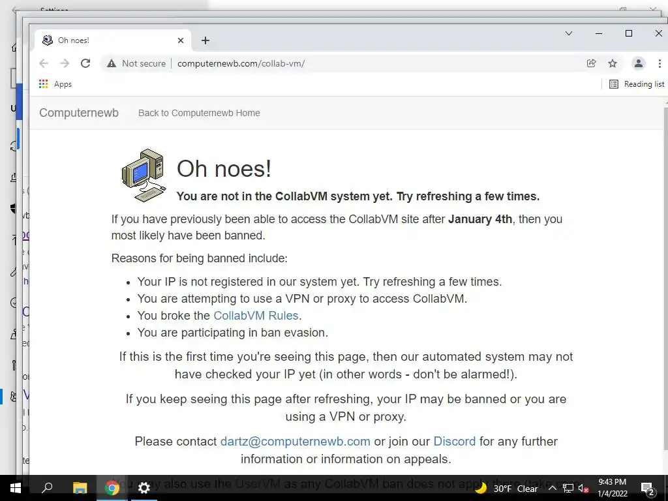Open taskbar search magnifier
Viewport: 668px width, 501px height.
pyautogui.click(x=47, y=488)
